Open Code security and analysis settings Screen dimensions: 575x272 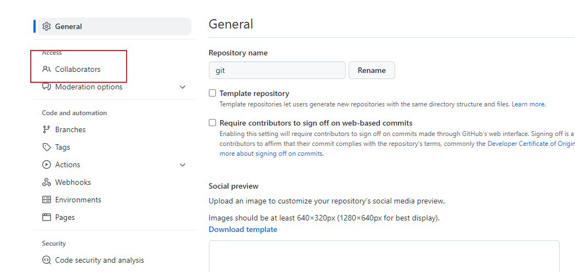click(x=99, y=260)
